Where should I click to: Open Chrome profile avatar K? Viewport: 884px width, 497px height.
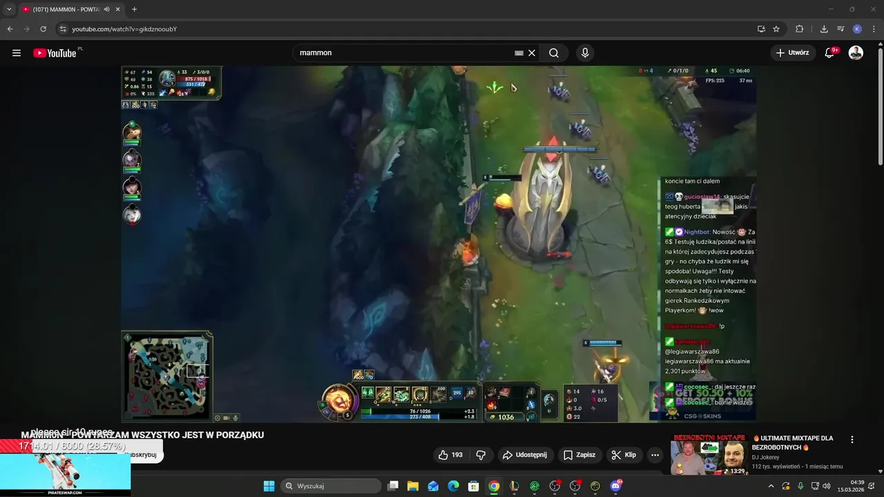[x=857, y=29]
